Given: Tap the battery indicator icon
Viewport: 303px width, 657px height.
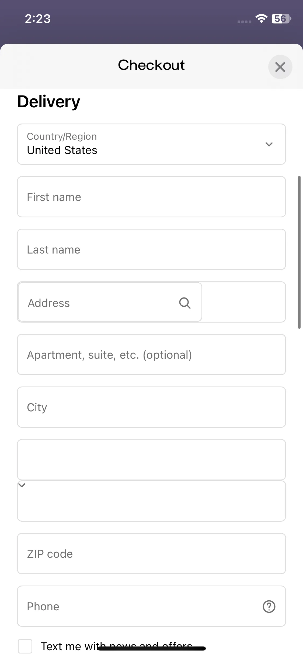Looking at the screenshot, I should 281,19.
